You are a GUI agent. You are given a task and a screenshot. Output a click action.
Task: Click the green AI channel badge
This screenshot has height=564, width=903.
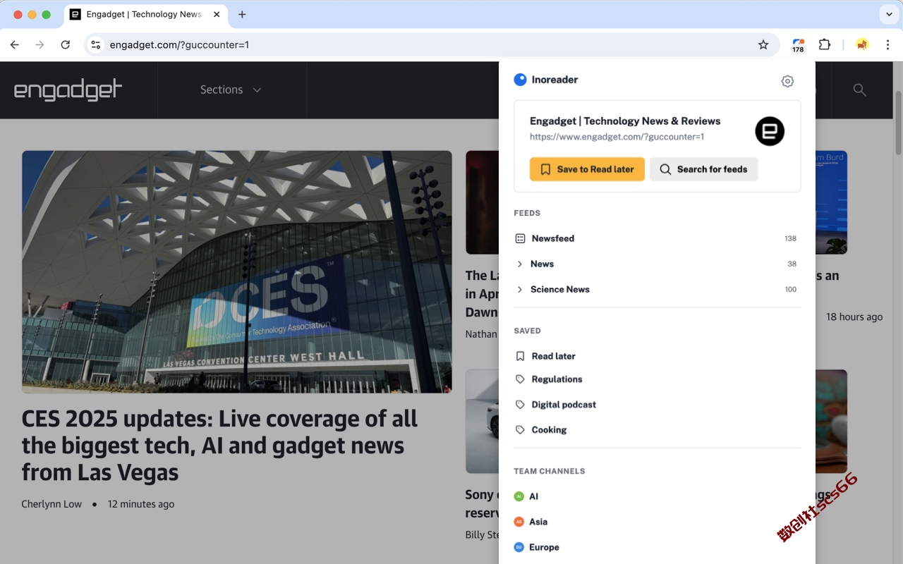519,496
